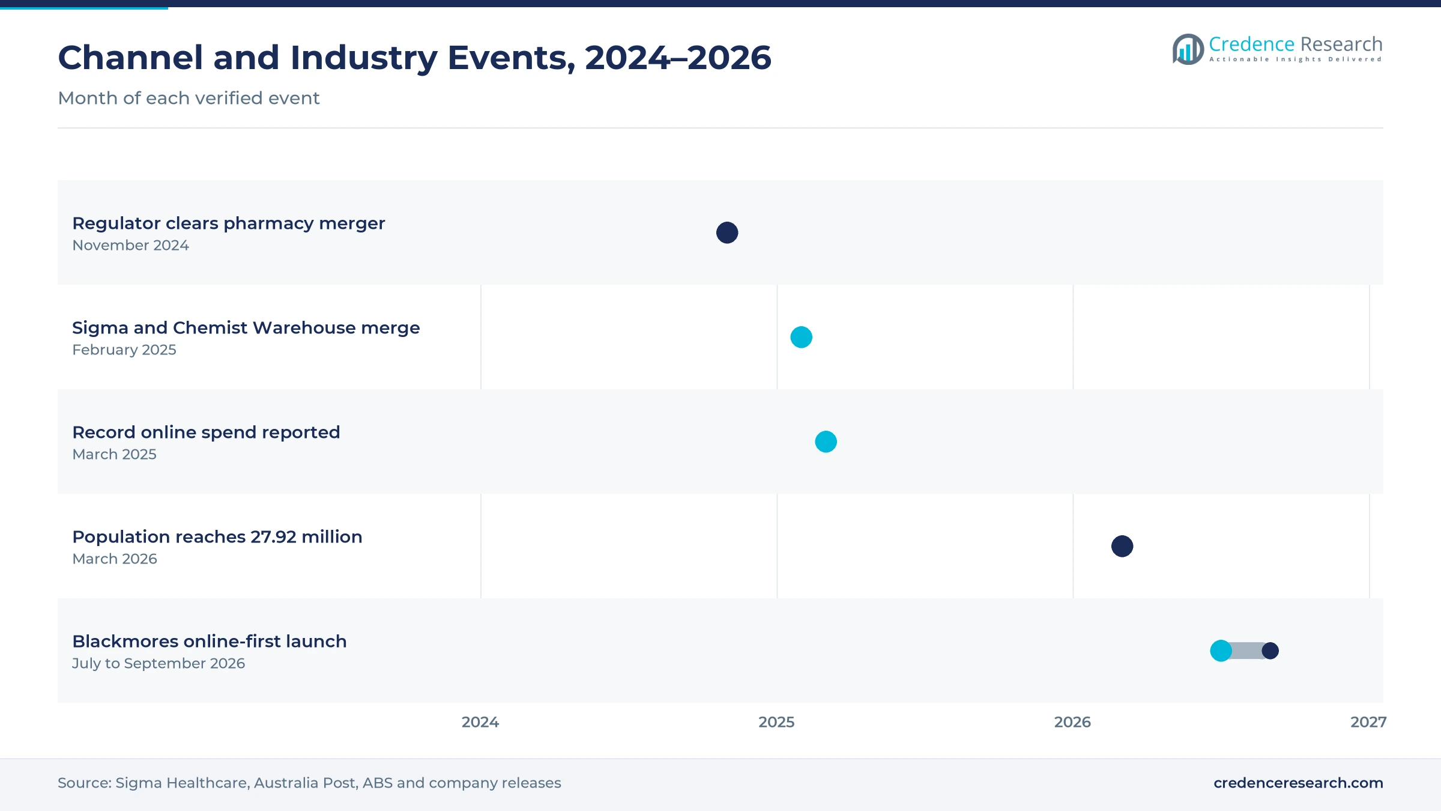Screen dimensions: 1441x811
Task: Click the 'Credence Research' brand name text
Action: [1296, 44]
